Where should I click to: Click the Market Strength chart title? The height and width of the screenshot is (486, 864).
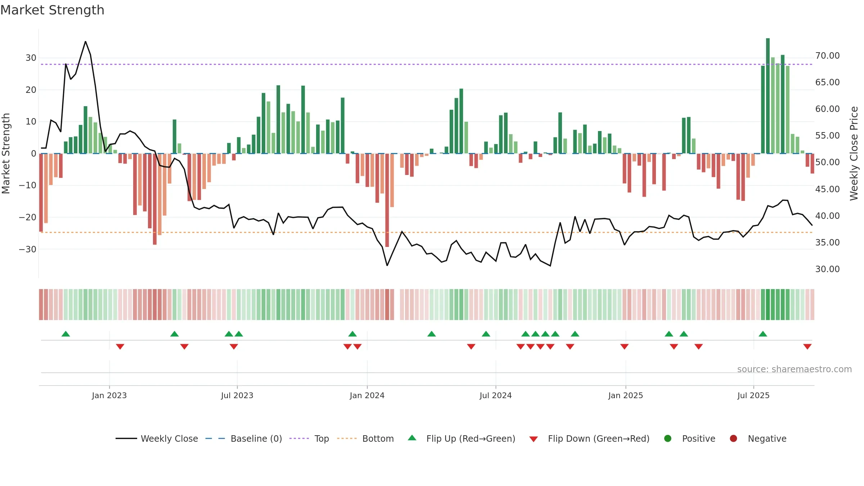[53, 10]
